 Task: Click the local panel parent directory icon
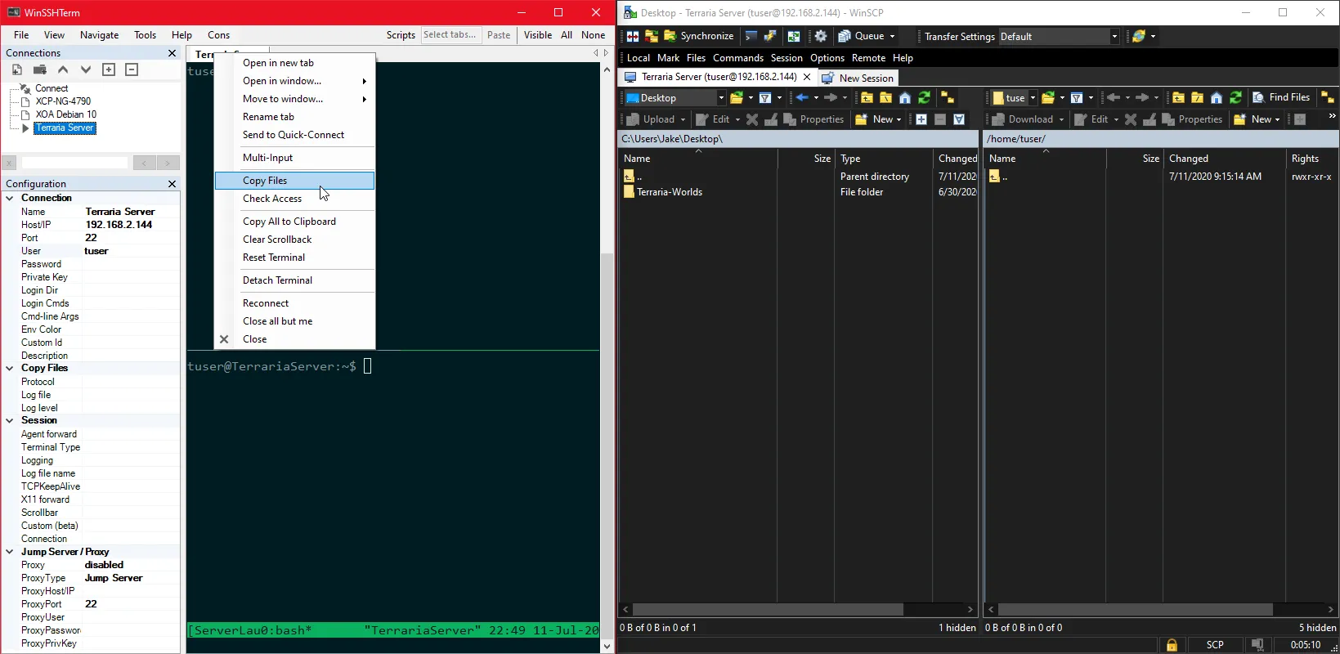[867, 98]
